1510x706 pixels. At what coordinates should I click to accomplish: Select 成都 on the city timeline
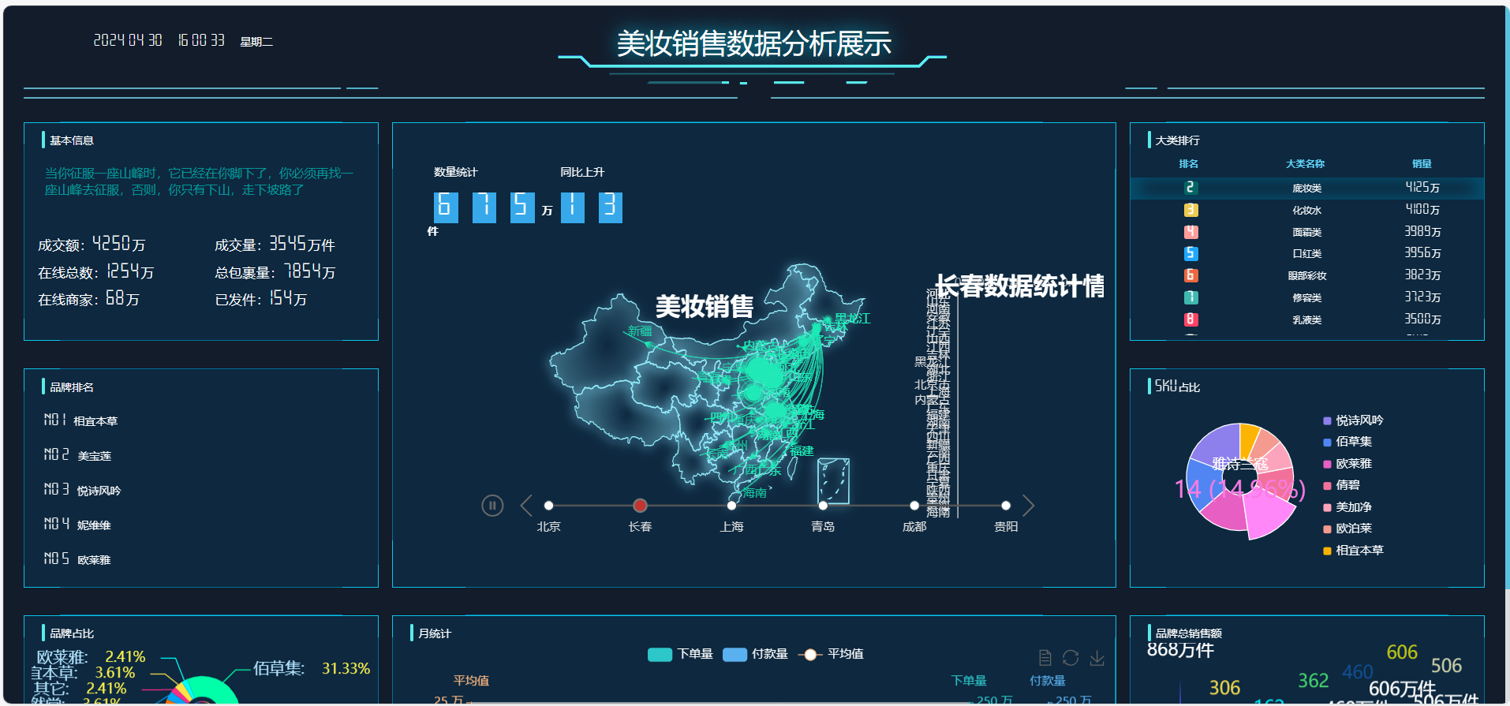(x=914, y=506)
